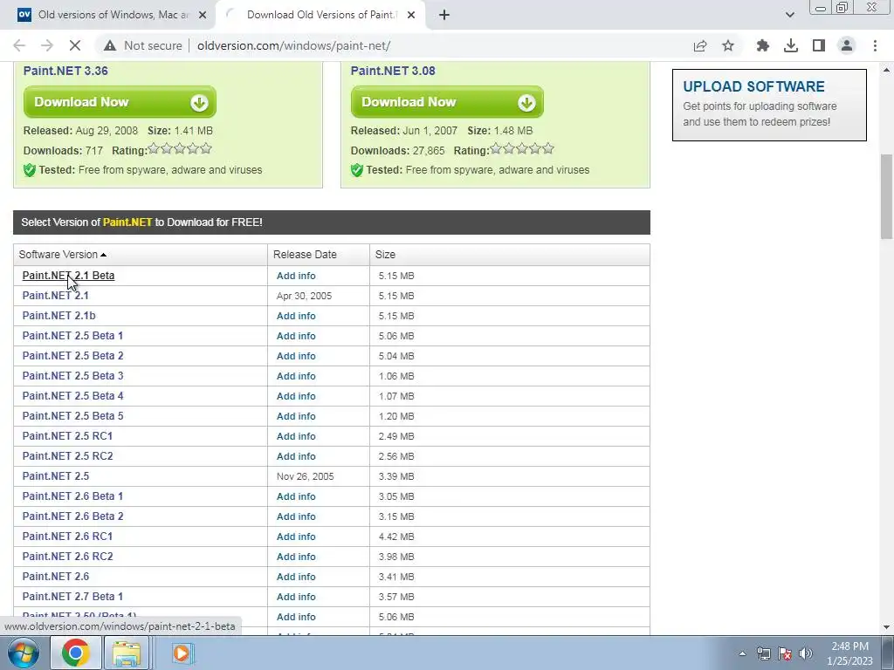Open the Paint.NET 3.08 title link
The width and height of the screenshot is (894, 670).
coord(393,71)
